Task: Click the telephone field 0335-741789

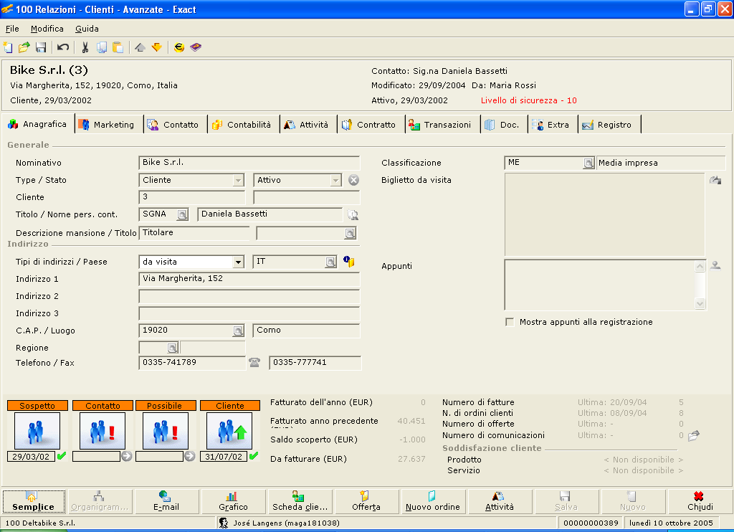Action: [192, 363]
